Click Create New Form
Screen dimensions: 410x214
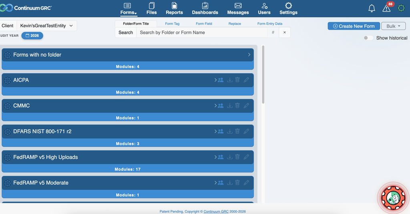point(354,26)
